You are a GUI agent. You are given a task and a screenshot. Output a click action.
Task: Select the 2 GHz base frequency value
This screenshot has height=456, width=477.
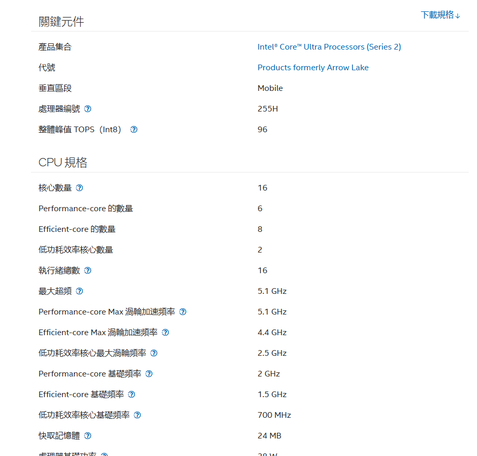coord(269,374)
